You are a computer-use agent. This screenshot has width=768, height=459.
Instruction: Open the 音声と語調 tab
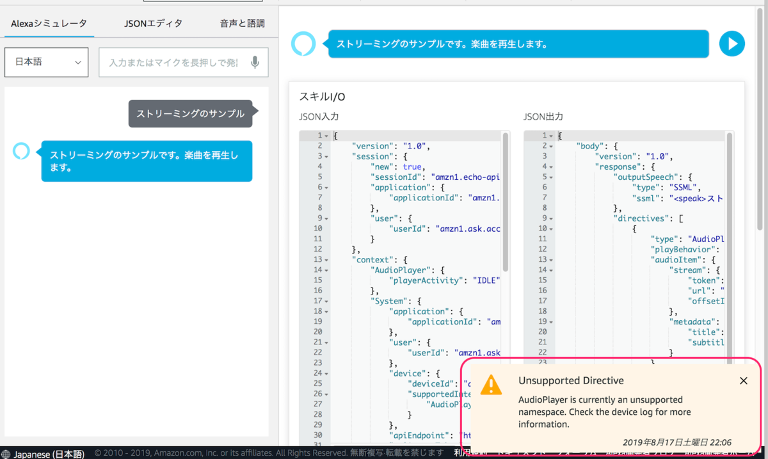coord(242,23)
